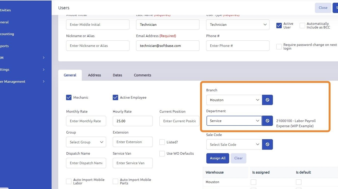Switch to the Address tab
338x189 pixels.
(x=94, y=75)
